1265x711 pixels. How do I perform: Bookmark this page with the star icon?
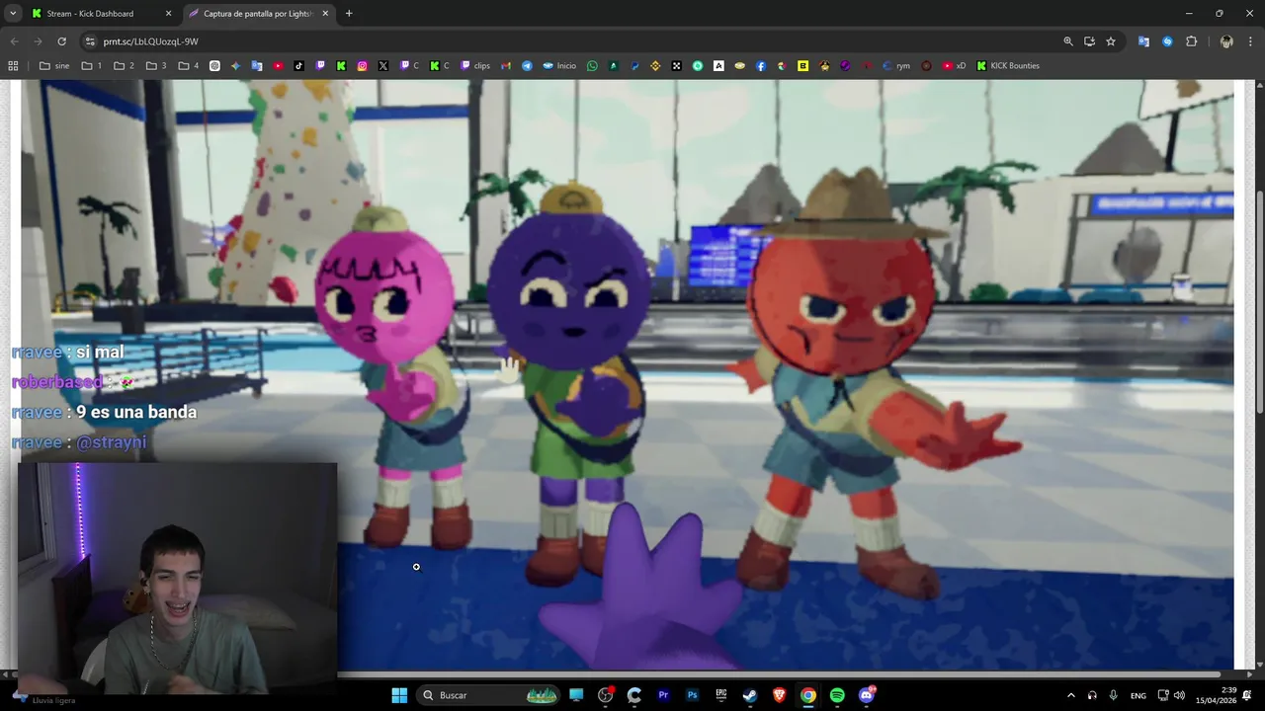(x=1111, y=41)
